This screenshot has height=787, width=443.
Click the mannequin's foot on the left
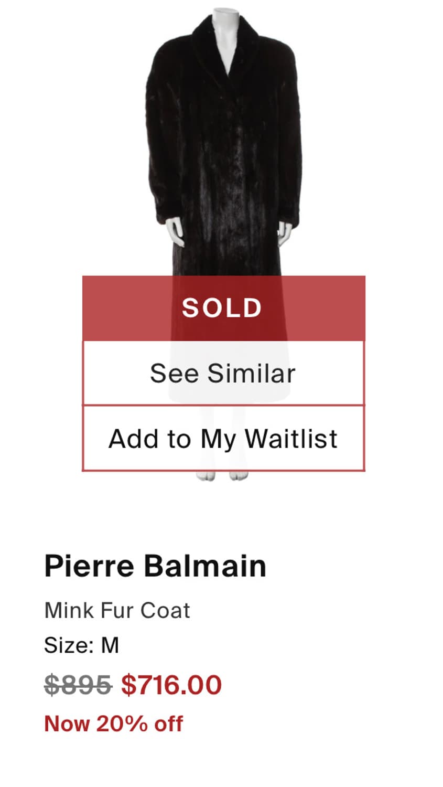pos(206,475)
